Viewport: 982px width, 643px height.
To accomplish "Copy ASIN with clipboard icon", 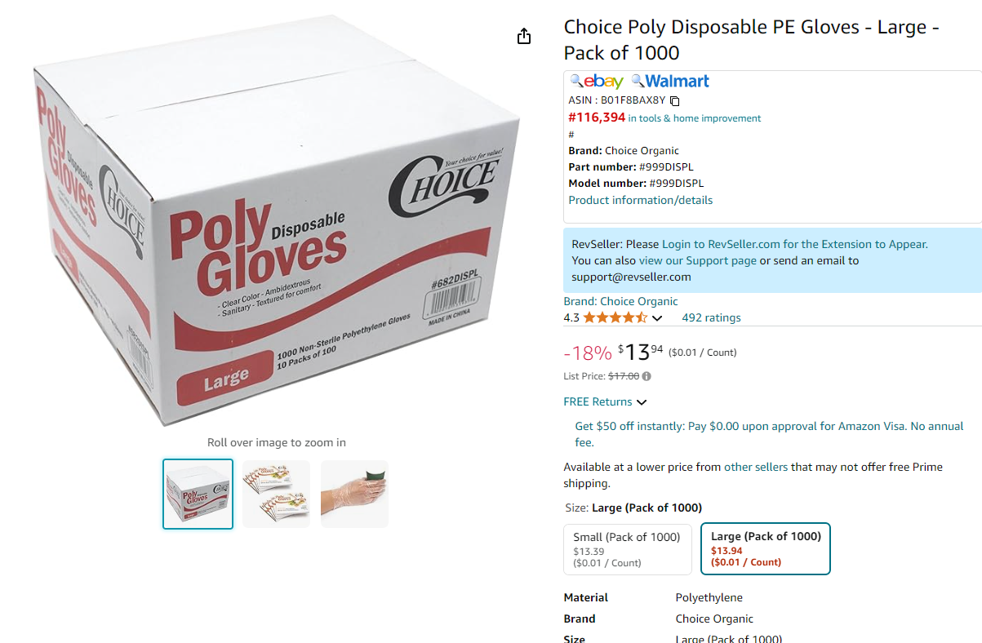I will (675, 101).
